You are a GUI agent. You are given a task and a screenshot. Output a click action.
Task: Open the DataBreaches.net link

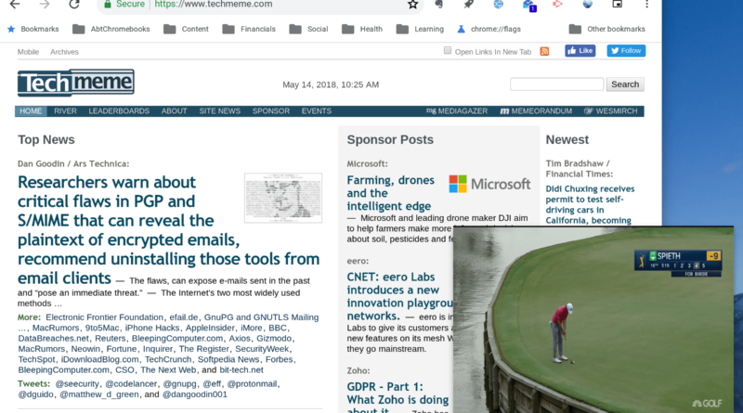click(54, 338)
